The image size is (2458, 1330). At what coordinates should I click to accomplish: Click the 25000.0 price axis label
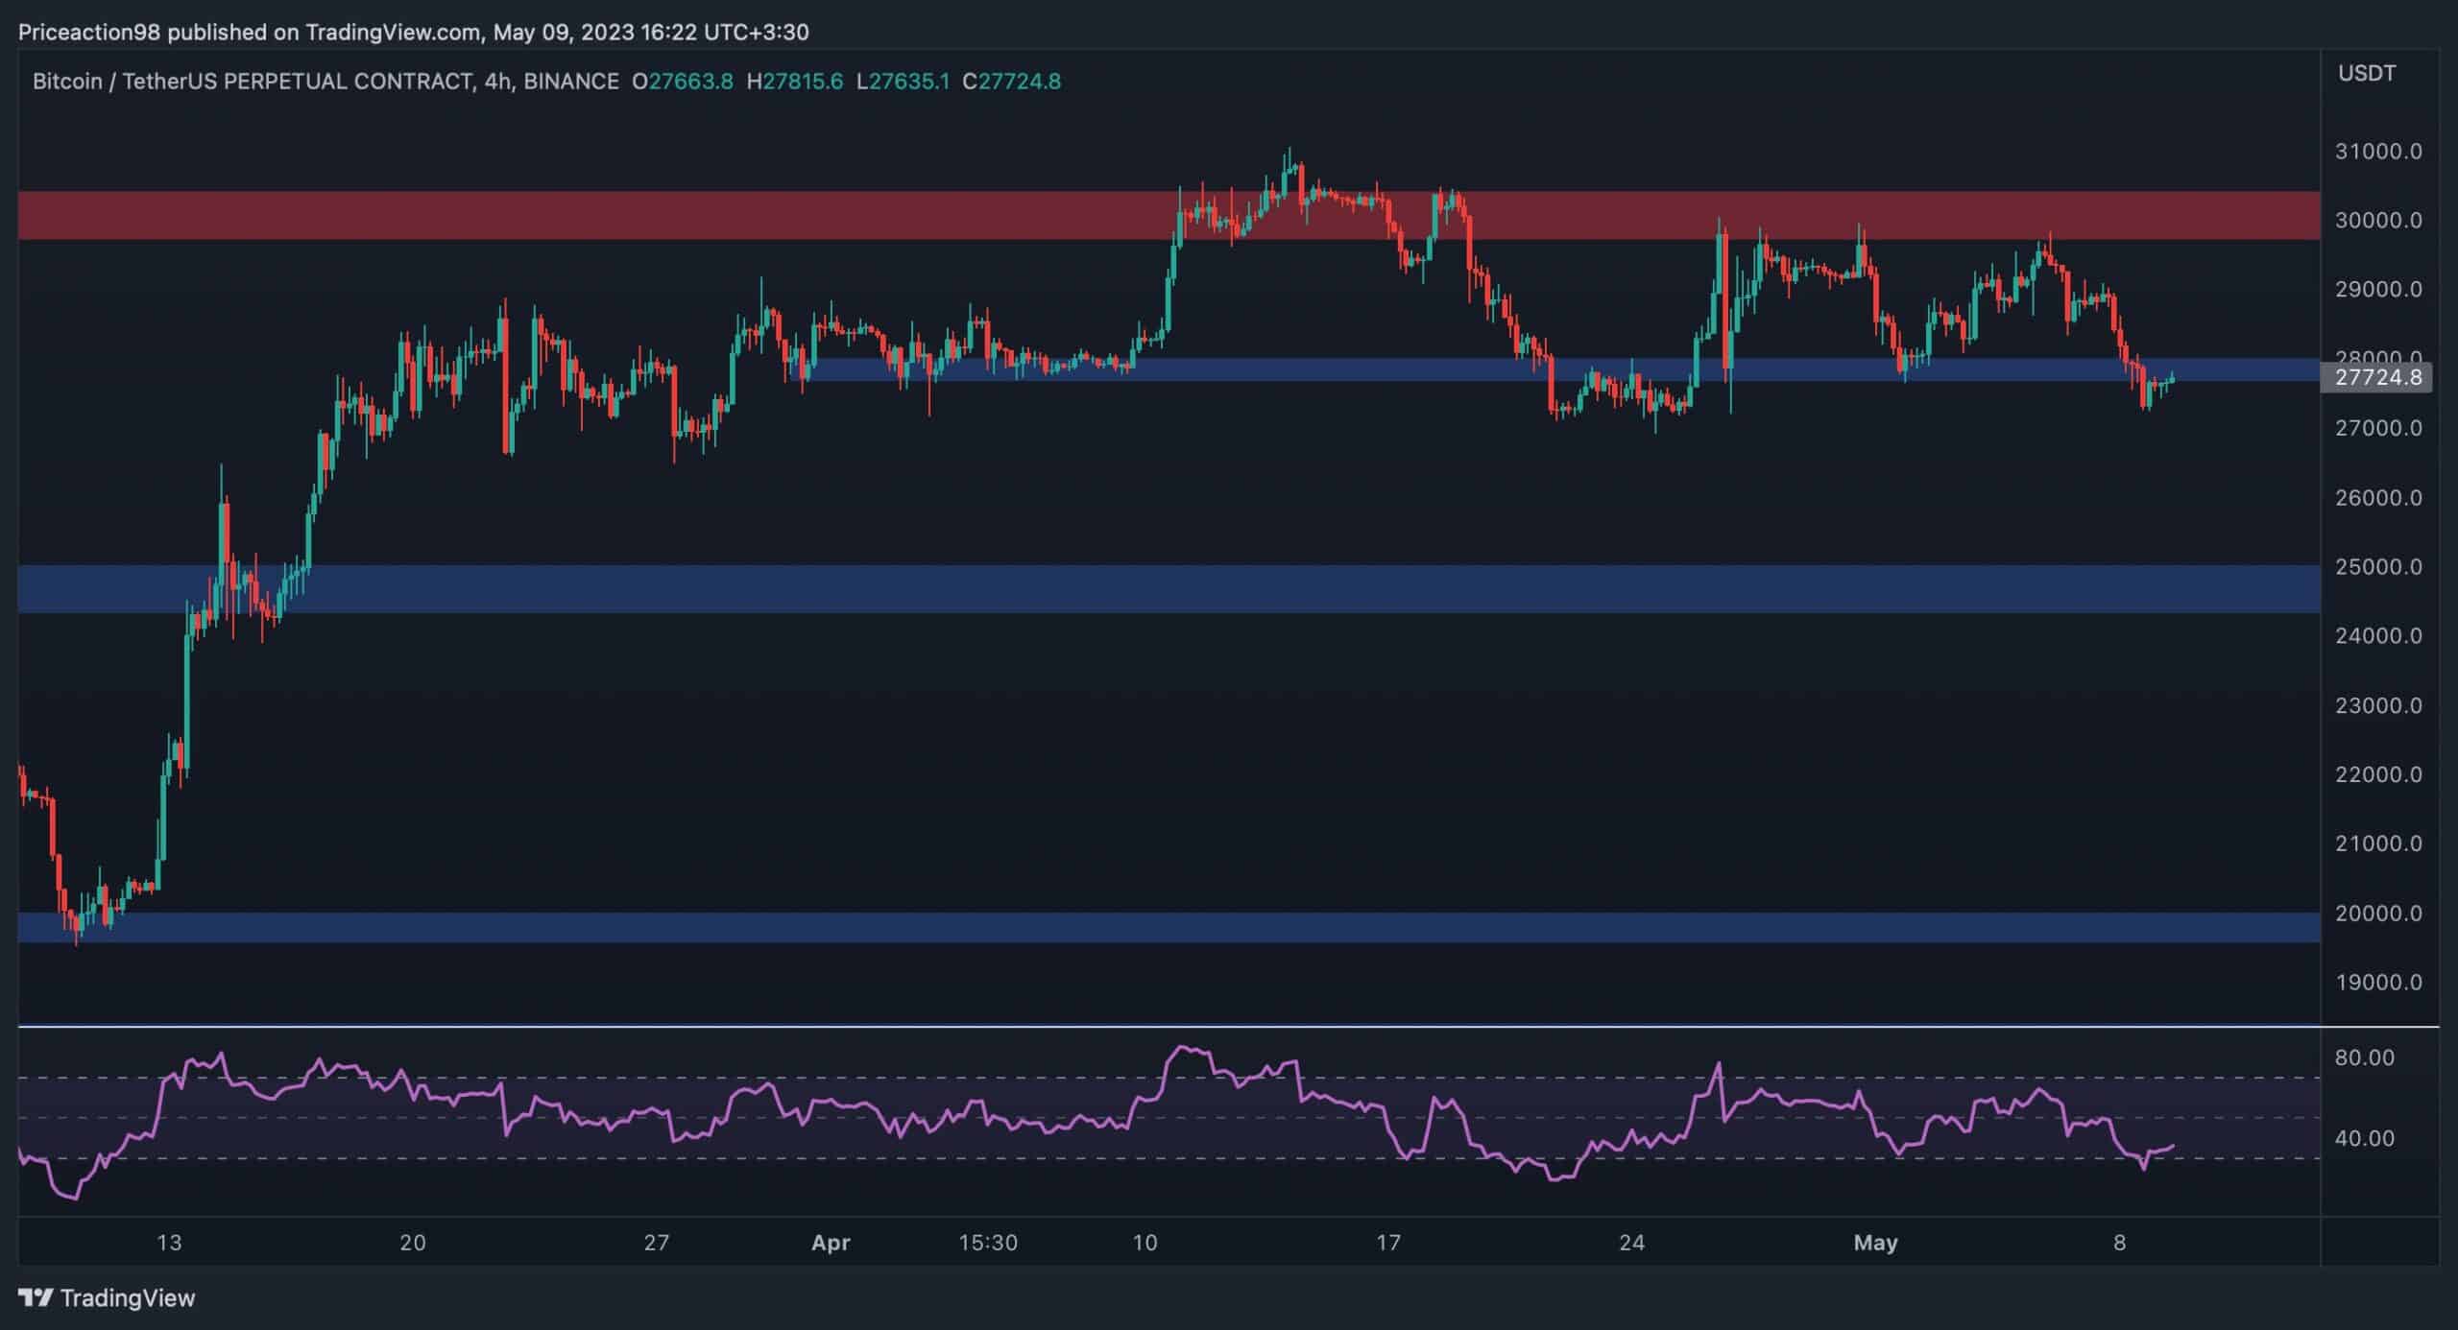coord(2378,567)
